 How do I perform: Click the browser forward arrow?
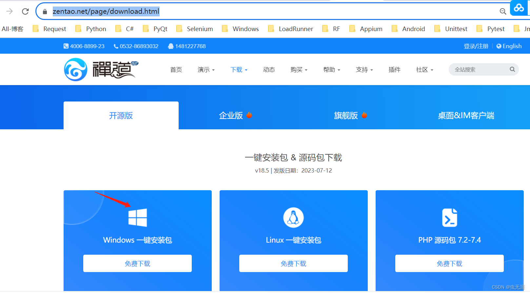[10, 11]
